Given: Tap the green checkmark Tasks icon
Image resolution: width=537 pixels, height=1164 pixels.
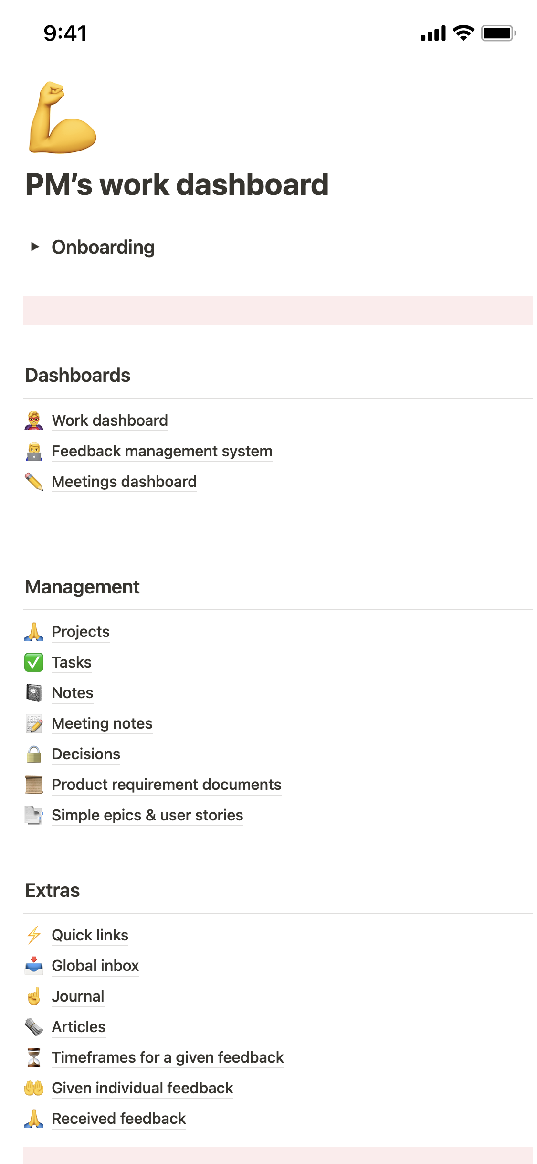Looking at the screenshot, I should (x=34, y=662).
